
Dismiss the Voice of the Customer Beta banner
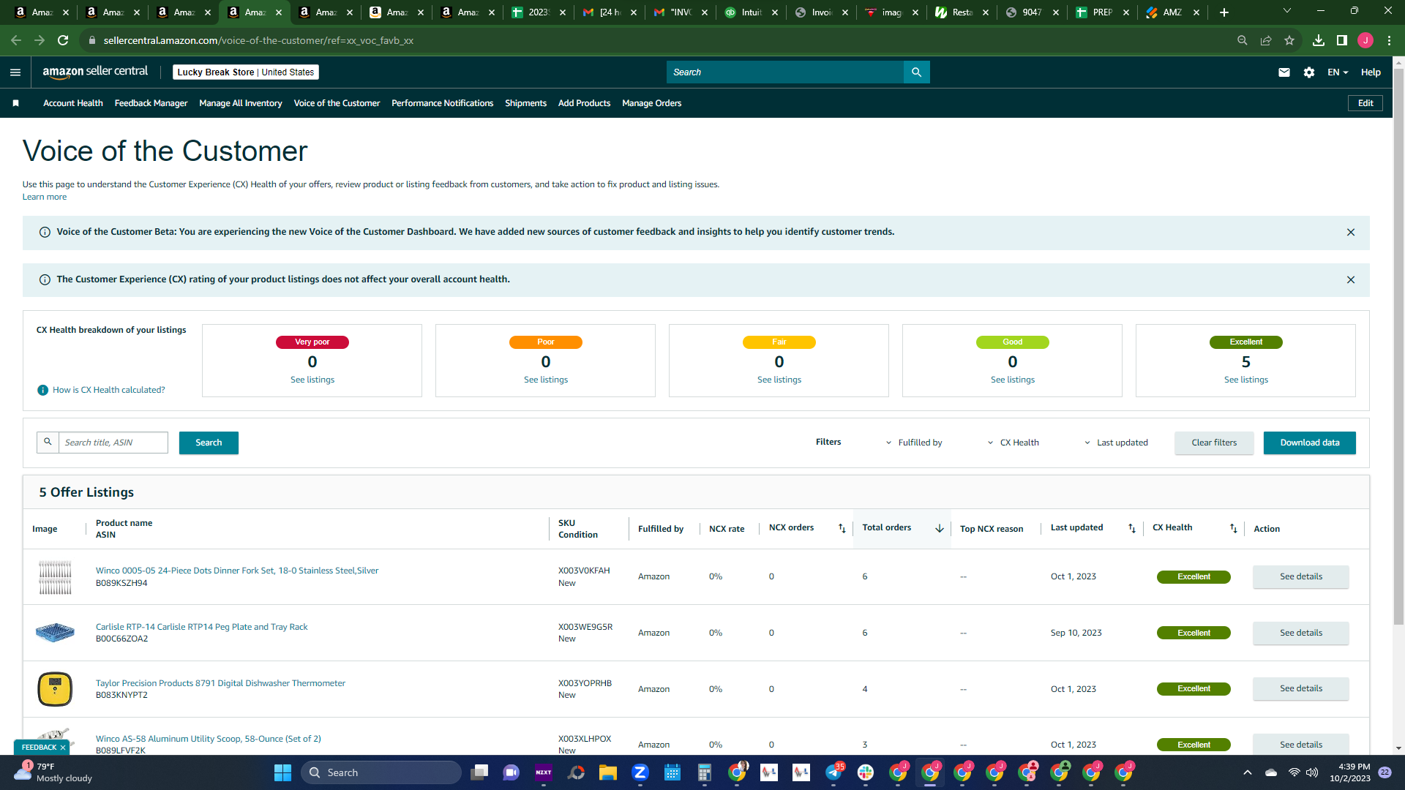[x=1351, y=233]
